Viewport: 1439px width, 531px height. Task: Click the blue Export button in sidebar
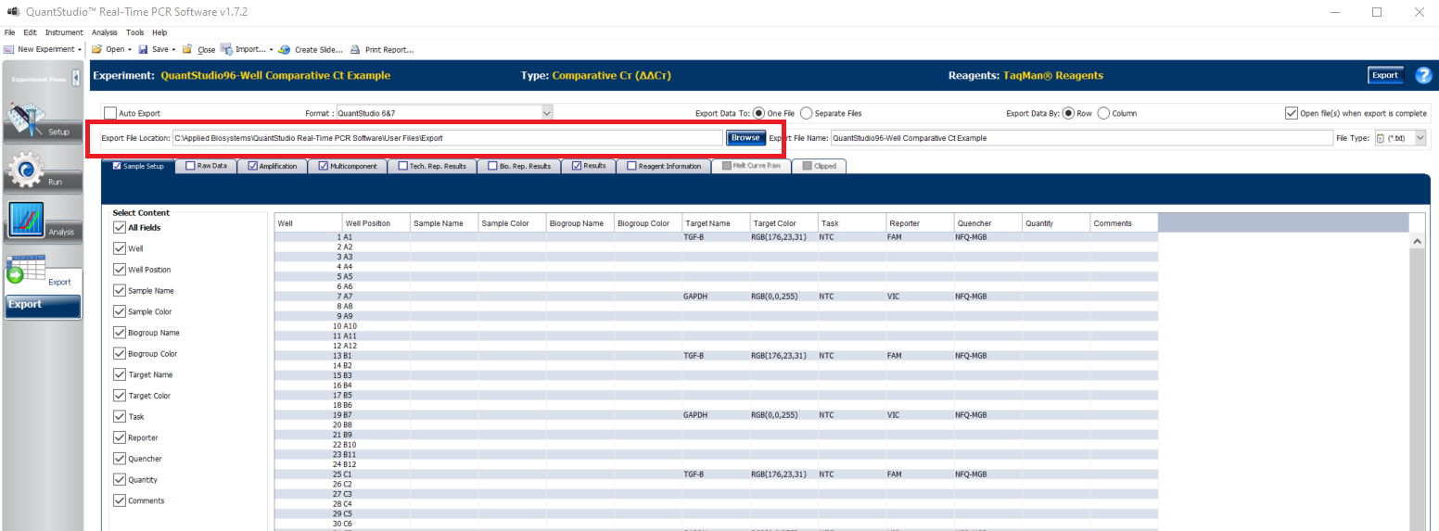point(43,305)
